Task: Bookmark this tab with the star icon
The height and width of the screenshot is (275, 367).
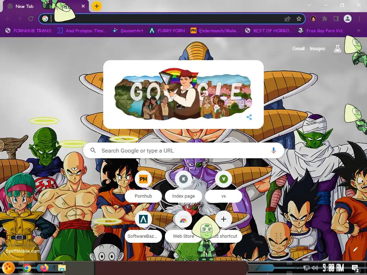Action: point(299,19)
